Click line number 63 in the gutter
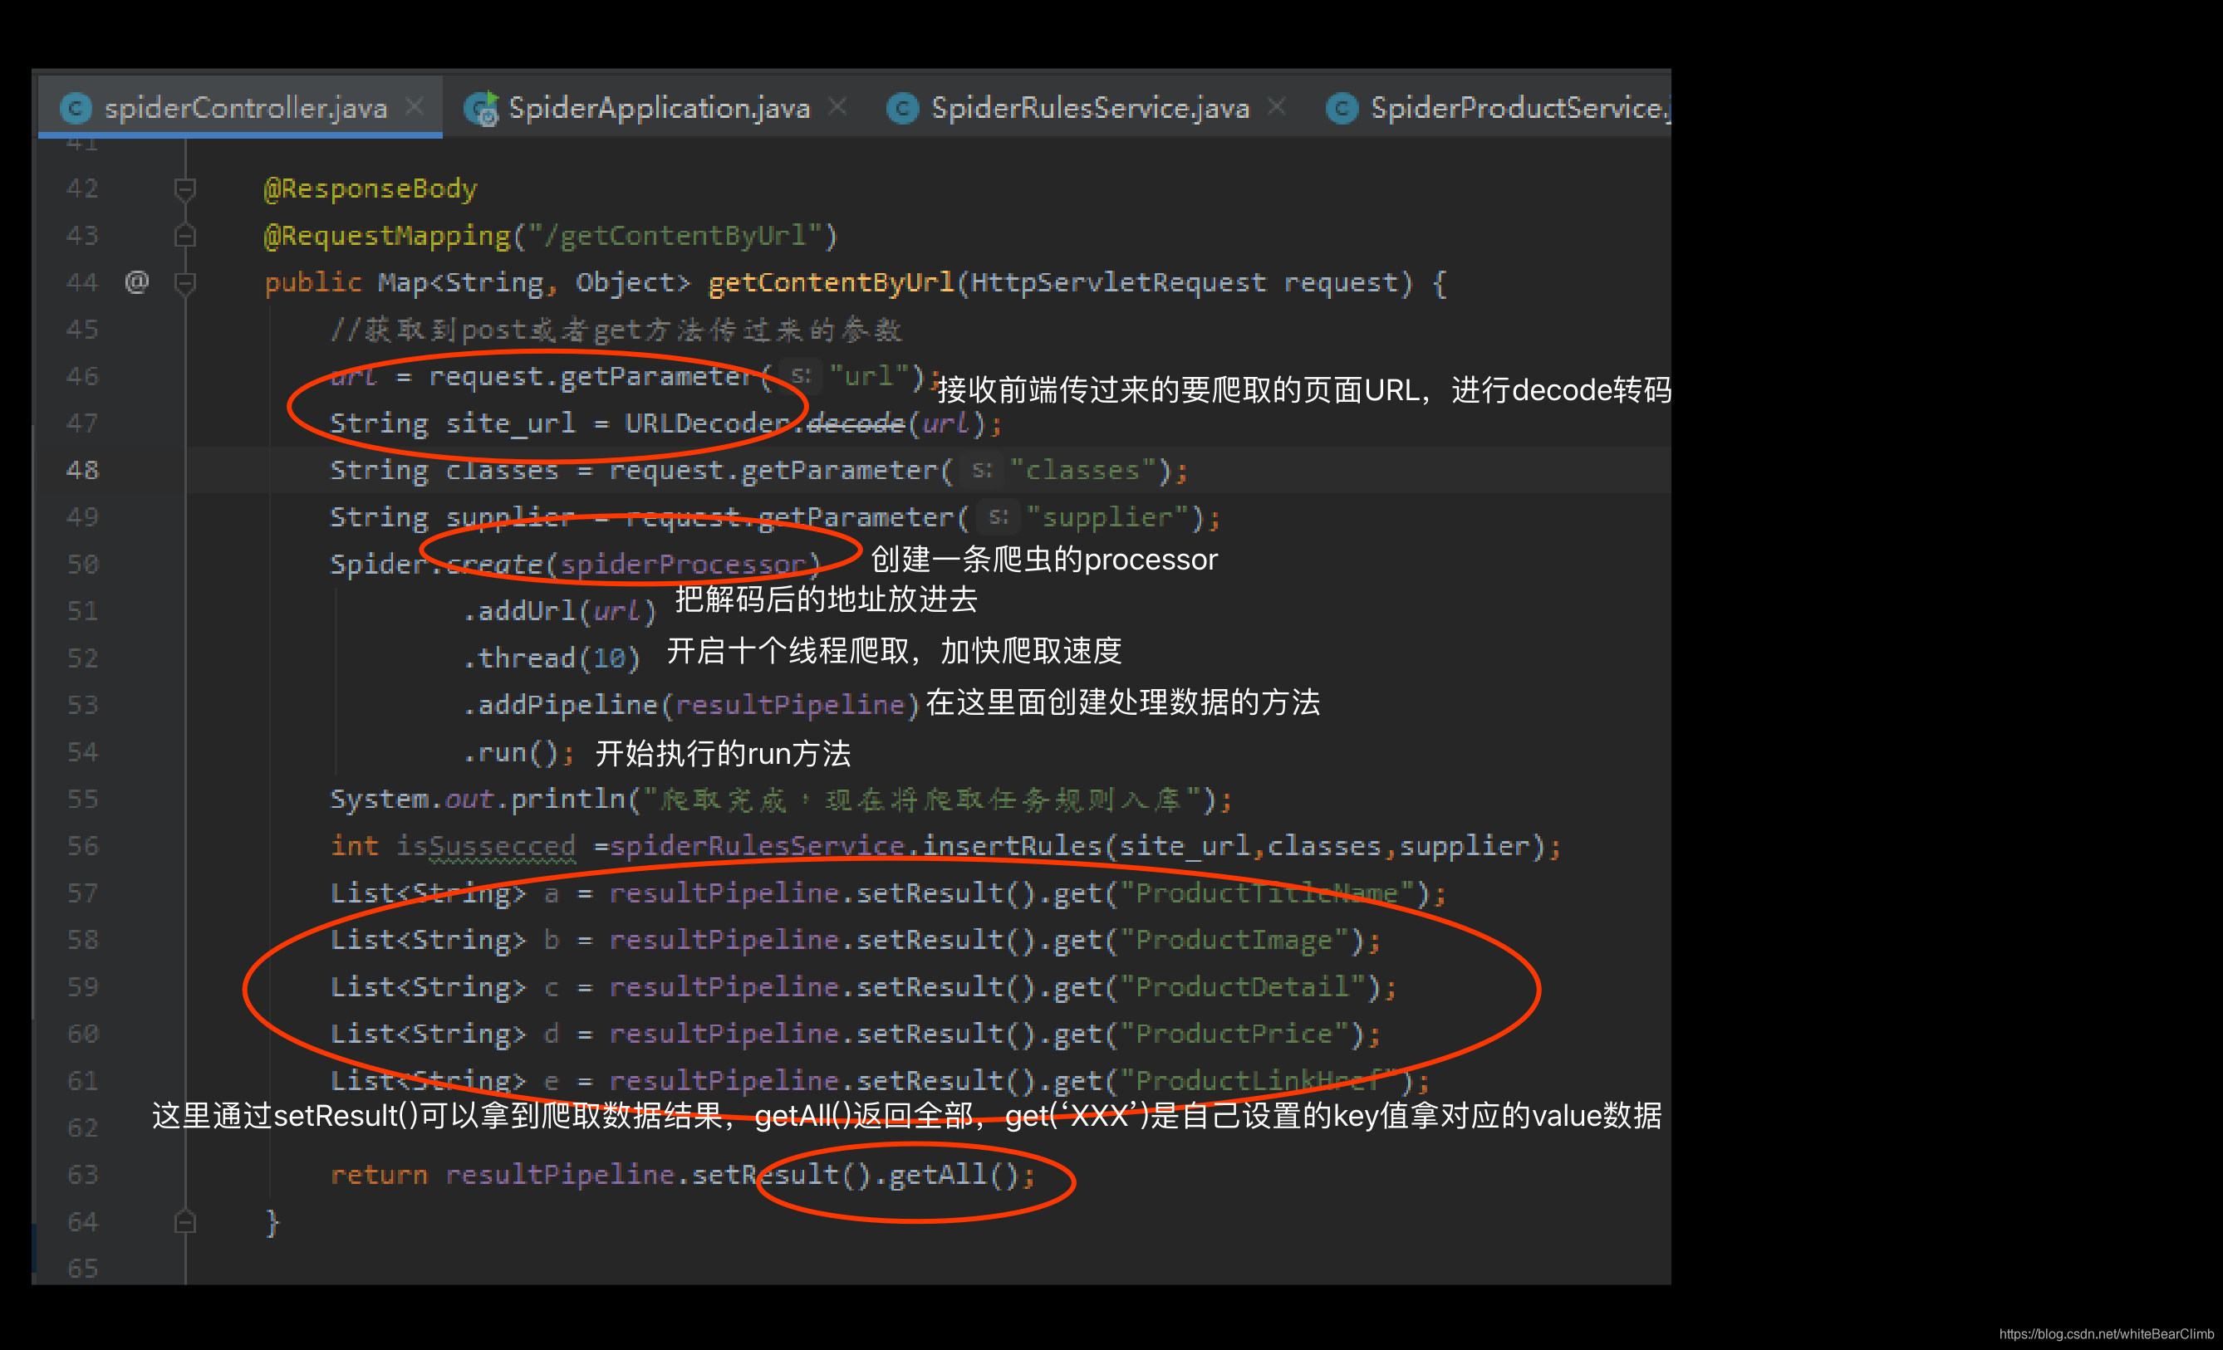Viewport: 2223px width, 1350px height. [x=82, y=1174]
